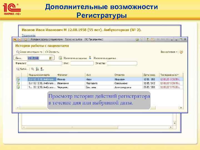Image resolution: width=200 pixels, height=150 pixels.
Task: Open the title bar dropdown arrow beside M icons
Action: [172, 40]
